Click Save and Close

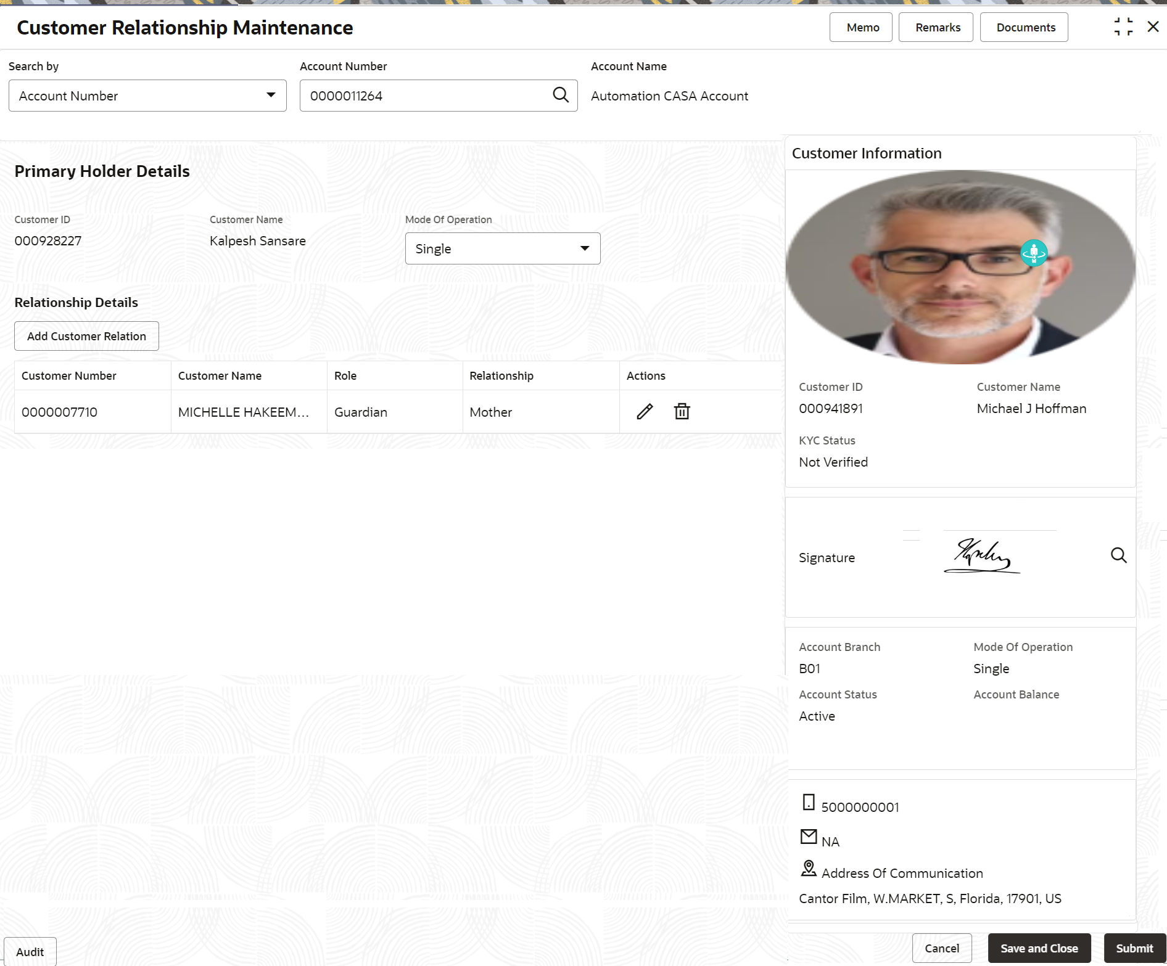point(1039,948)
